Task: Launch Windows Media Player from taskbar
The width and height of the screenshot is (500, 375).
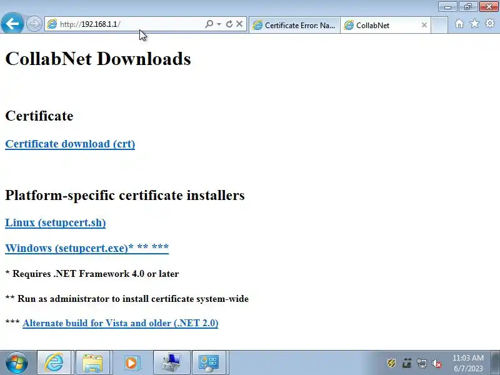Action: click(131, 362)
